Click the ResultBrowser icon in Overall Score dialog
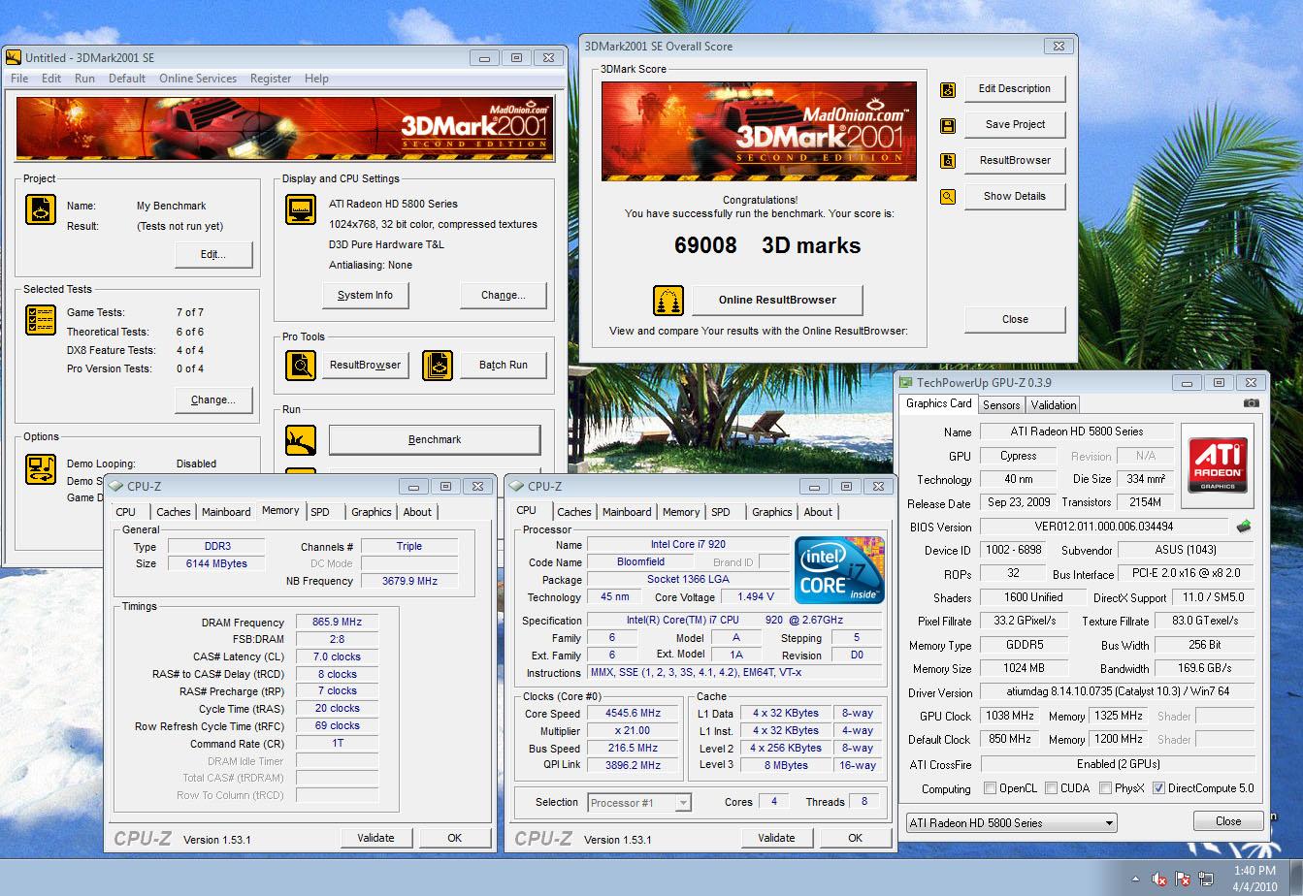Image resolution: width=1303 pixels, height=896 pixels. [948, 161]
